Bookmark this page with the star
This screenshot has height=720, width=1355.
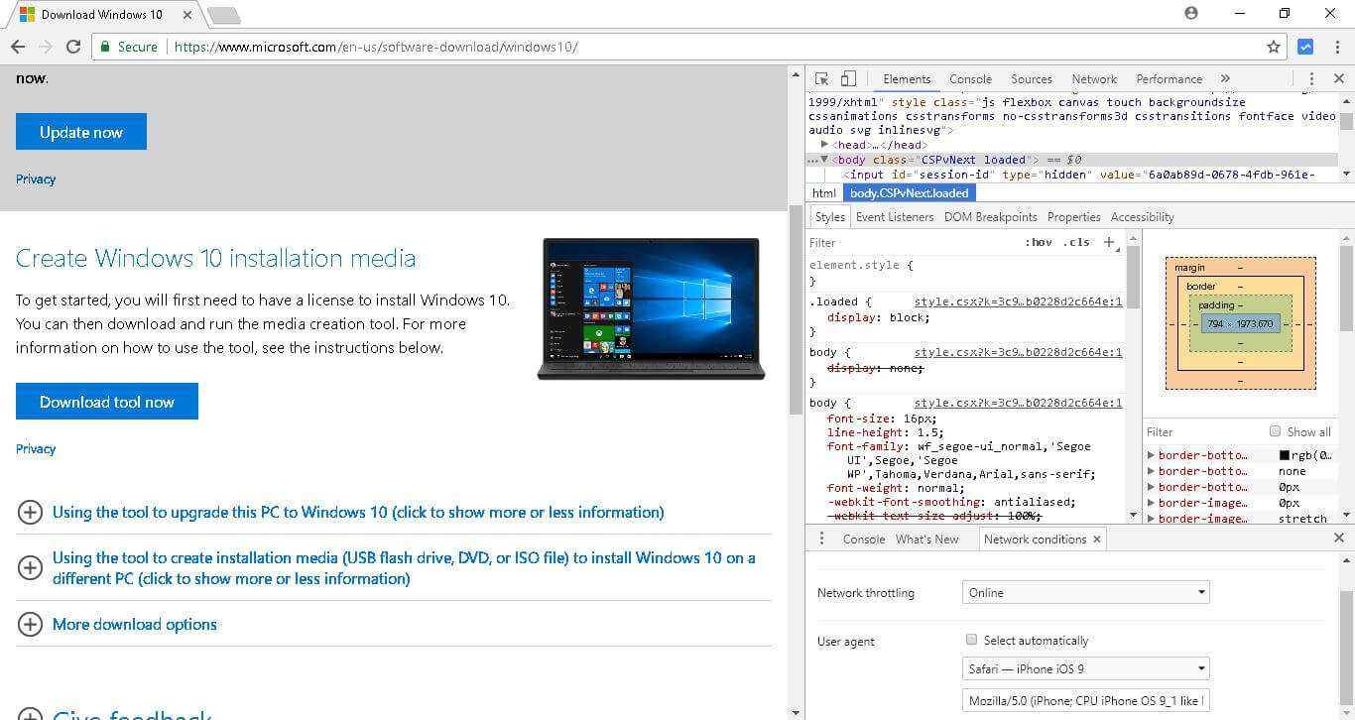pyautogui.click(x=1274, y=47)
